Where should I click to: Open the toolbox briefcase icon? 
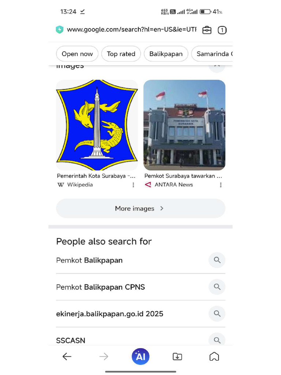207,30
